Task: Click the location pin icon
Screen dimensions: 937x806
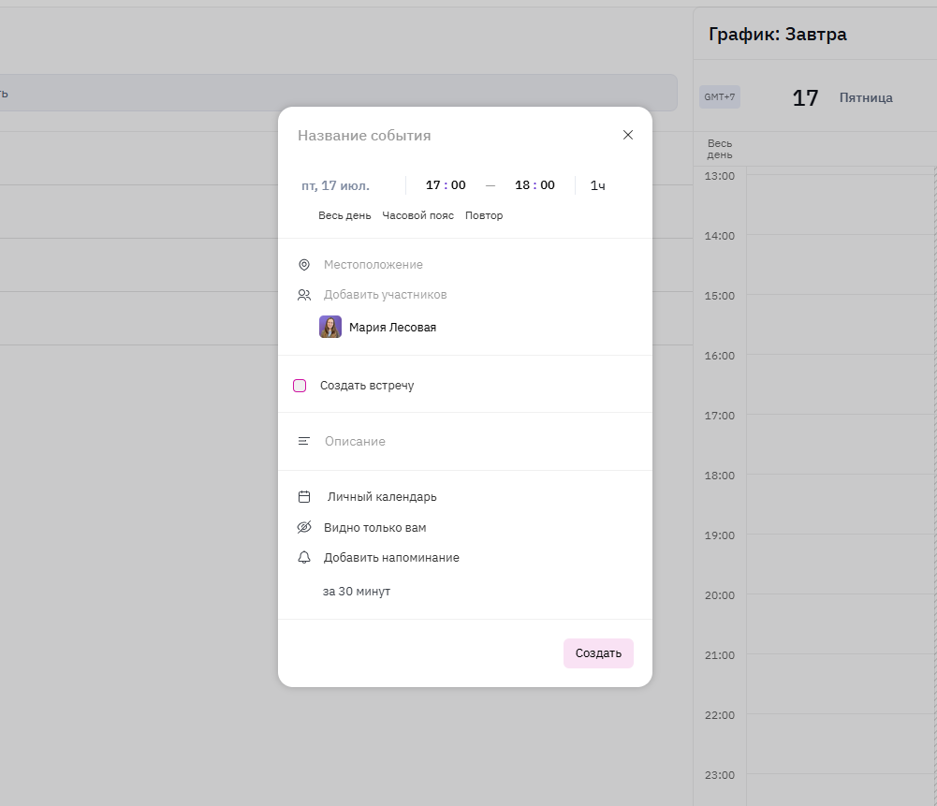Action: pos(304,265)
